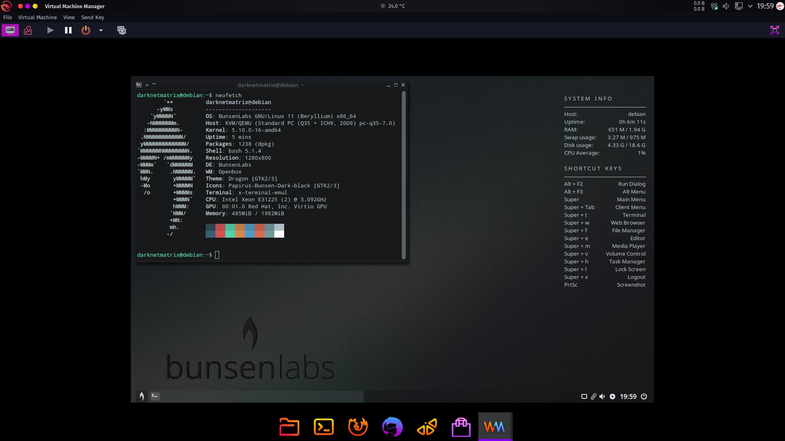Click the green neofetch color block
Screen dimensions: 785x441
pyautogui.click(x=230, y=231)
